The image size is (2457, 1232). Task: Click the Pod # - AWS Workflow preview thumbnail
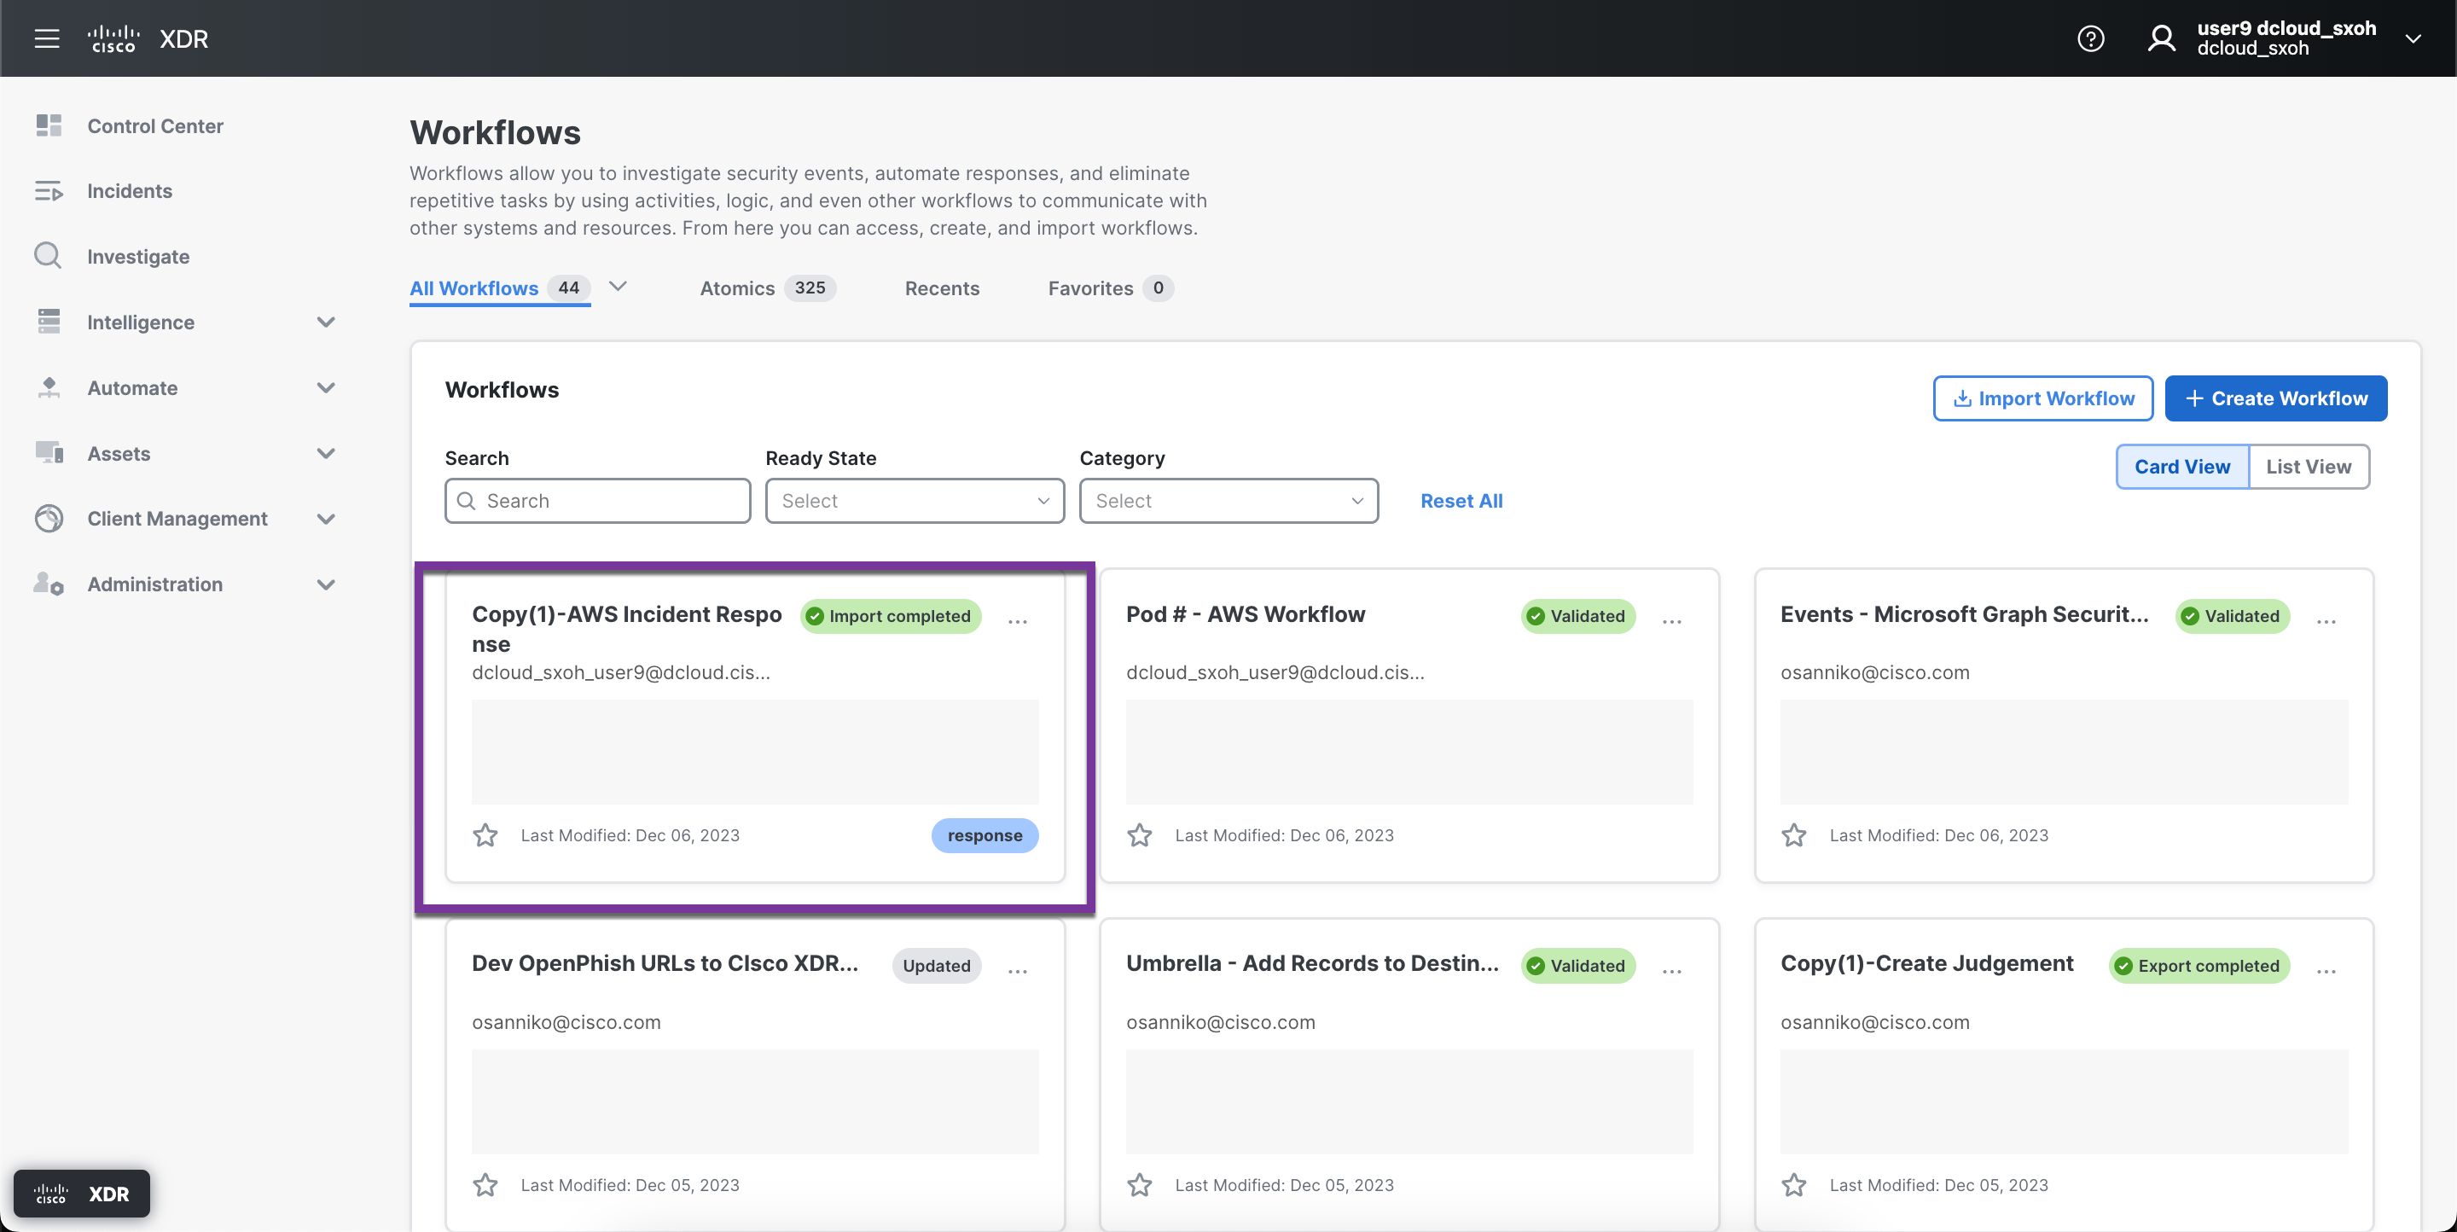[1409, 753]
